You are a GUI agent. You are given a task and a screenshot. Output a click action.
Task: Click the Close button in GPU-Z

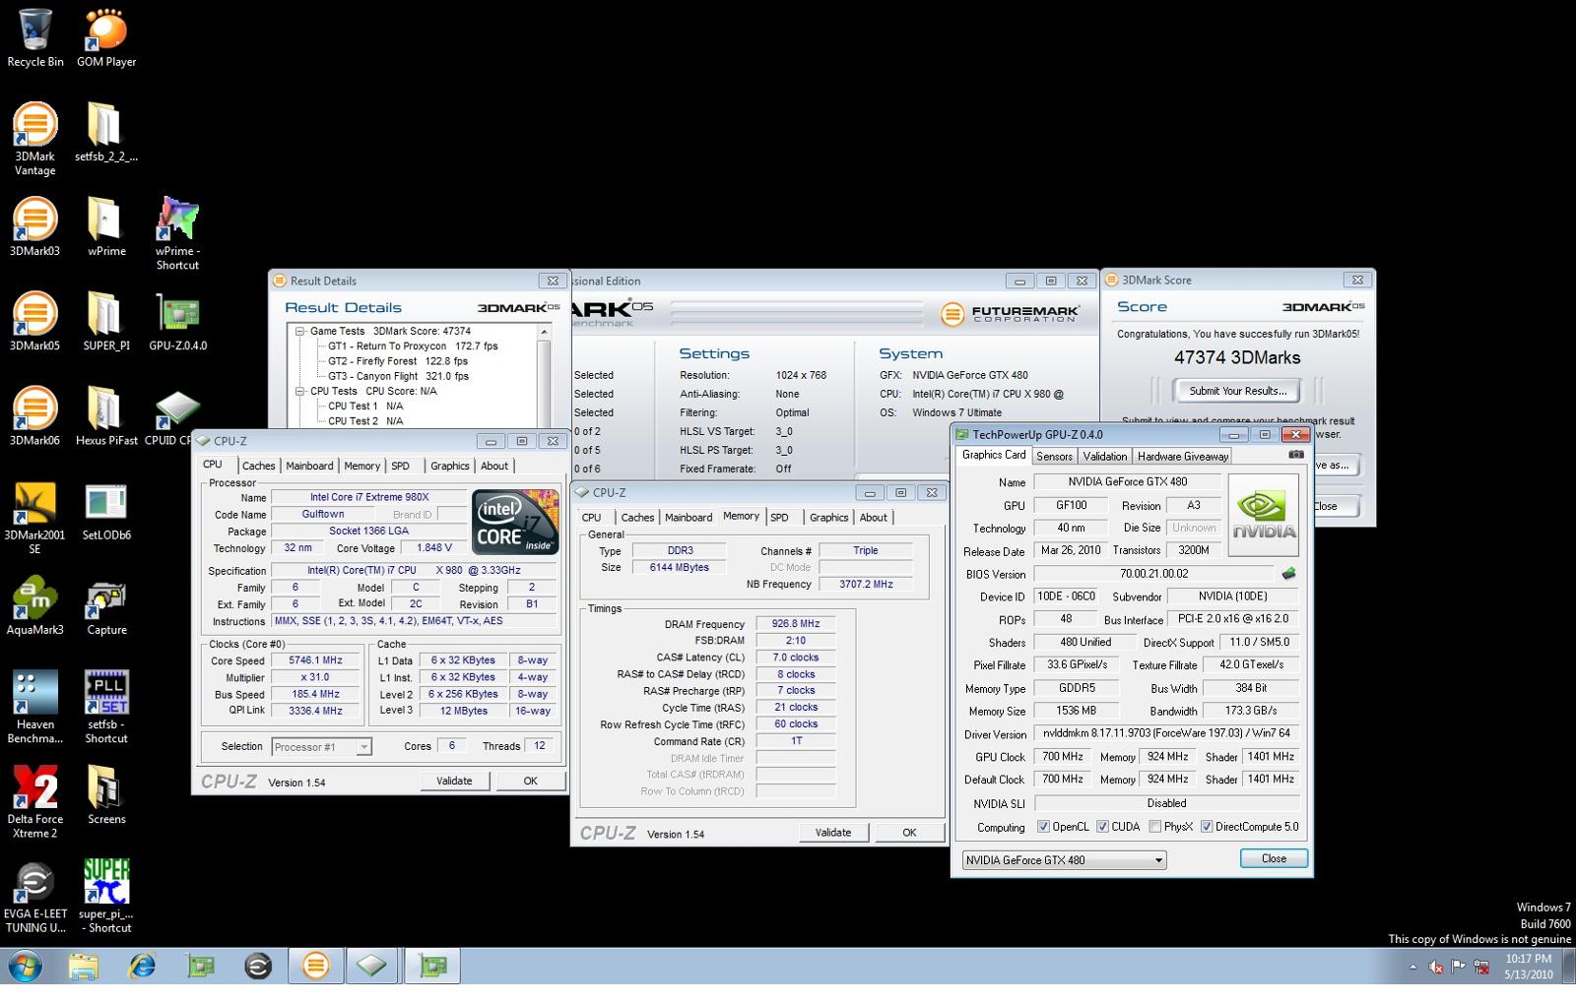[x=1274, y=858]
